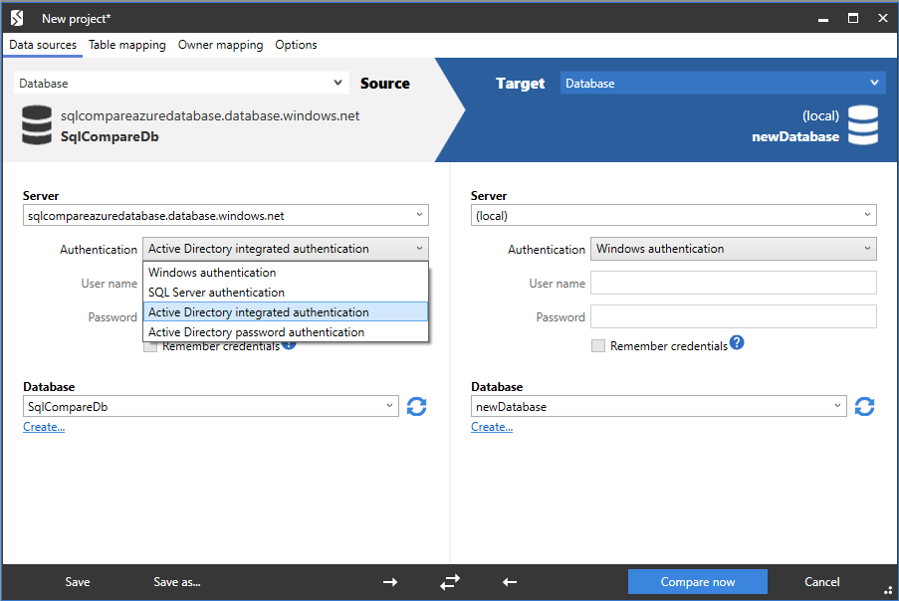The width and height of the screenshot is (899, 601).
Task: Select Active Directory password authentication
Action: [x=286, y=332]
